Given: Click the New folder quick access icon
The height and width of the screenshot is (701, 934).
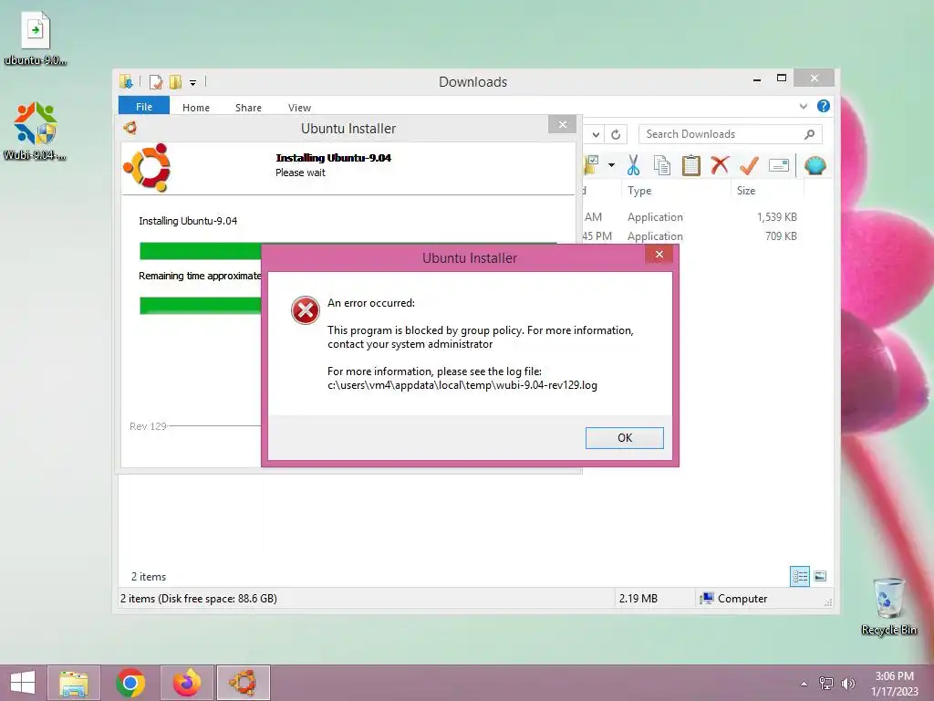Looking at the screenshot, I should (175, 81).
